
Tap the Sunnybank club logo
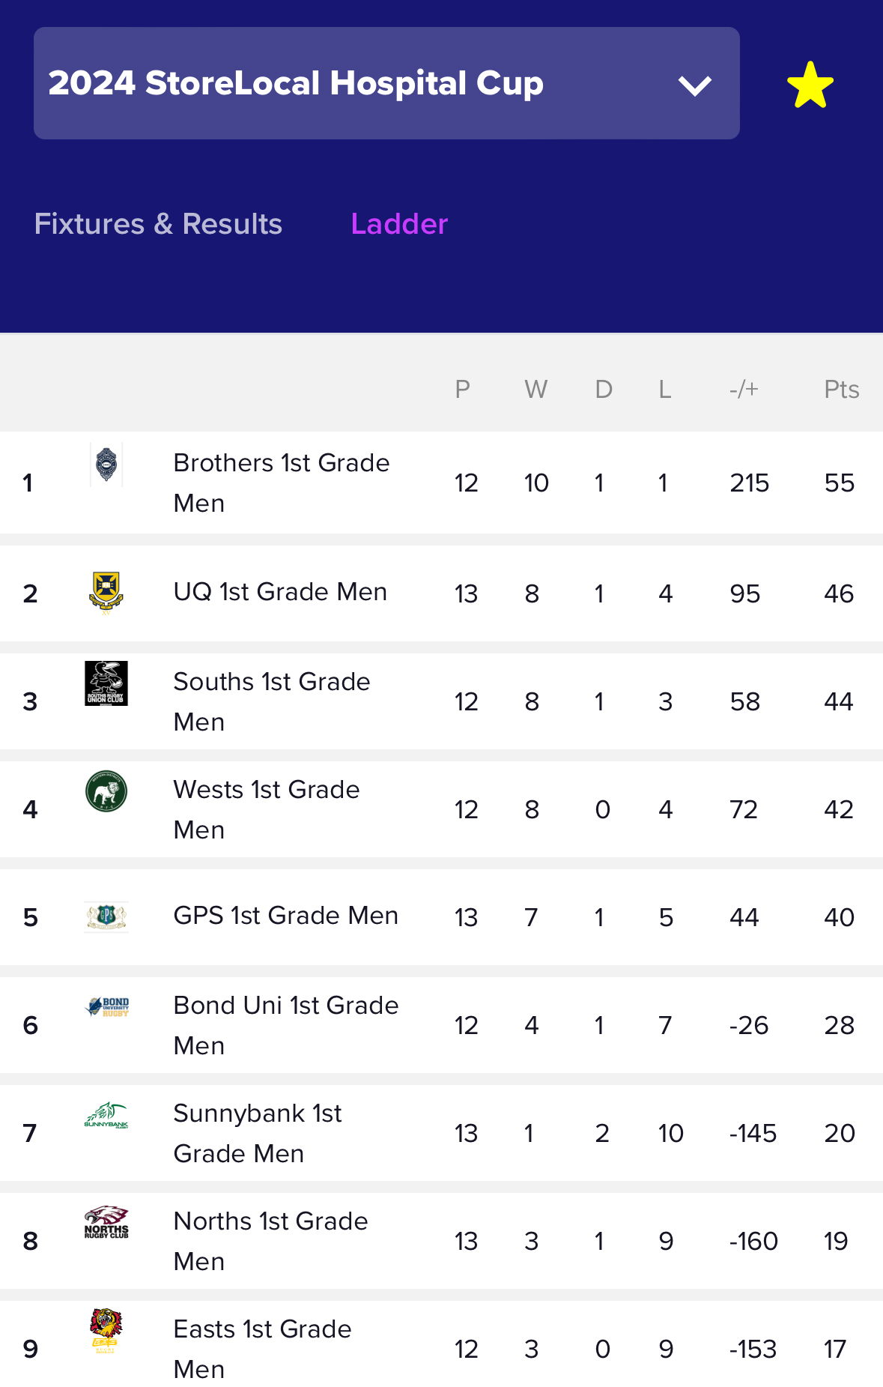pyautogui.click(x=106, y=1115)
